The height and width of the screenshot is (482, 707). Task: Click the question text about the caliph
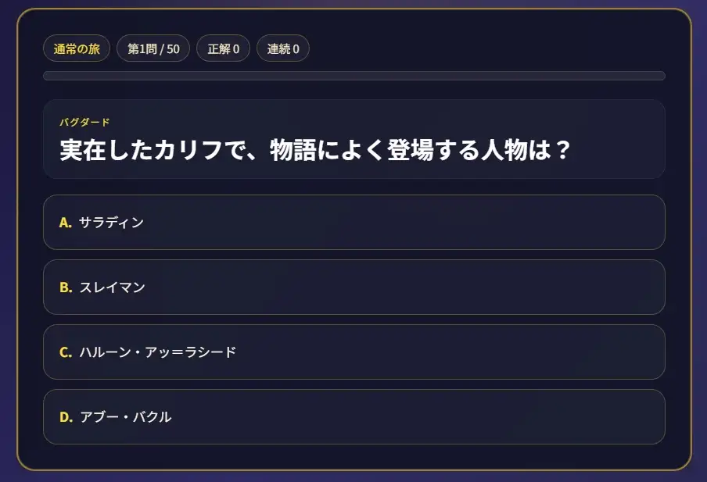(x=314, y=148)
